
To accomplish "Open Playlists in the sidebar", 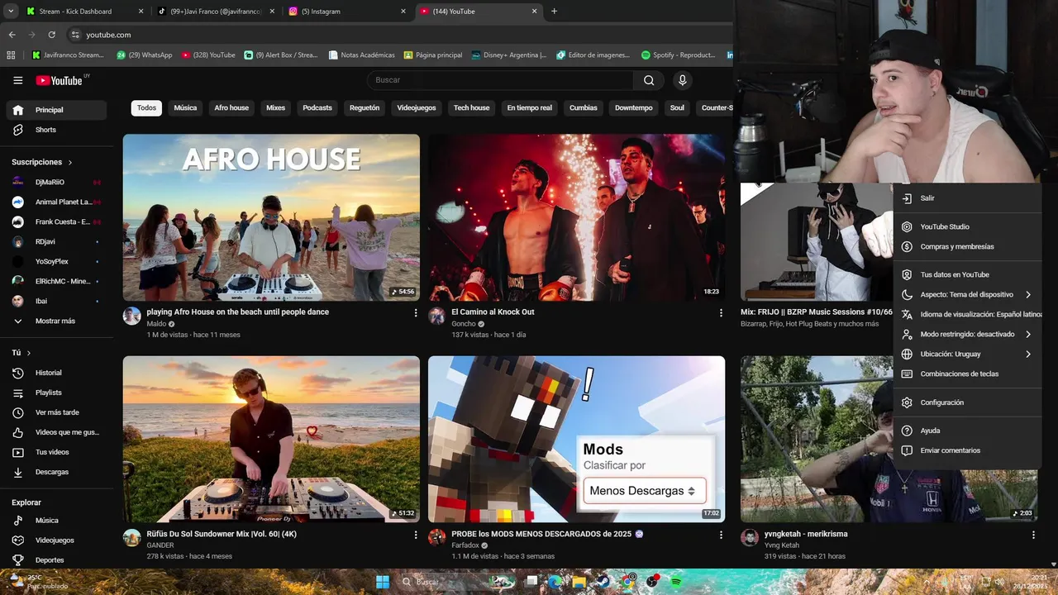I will pos(56,393).
